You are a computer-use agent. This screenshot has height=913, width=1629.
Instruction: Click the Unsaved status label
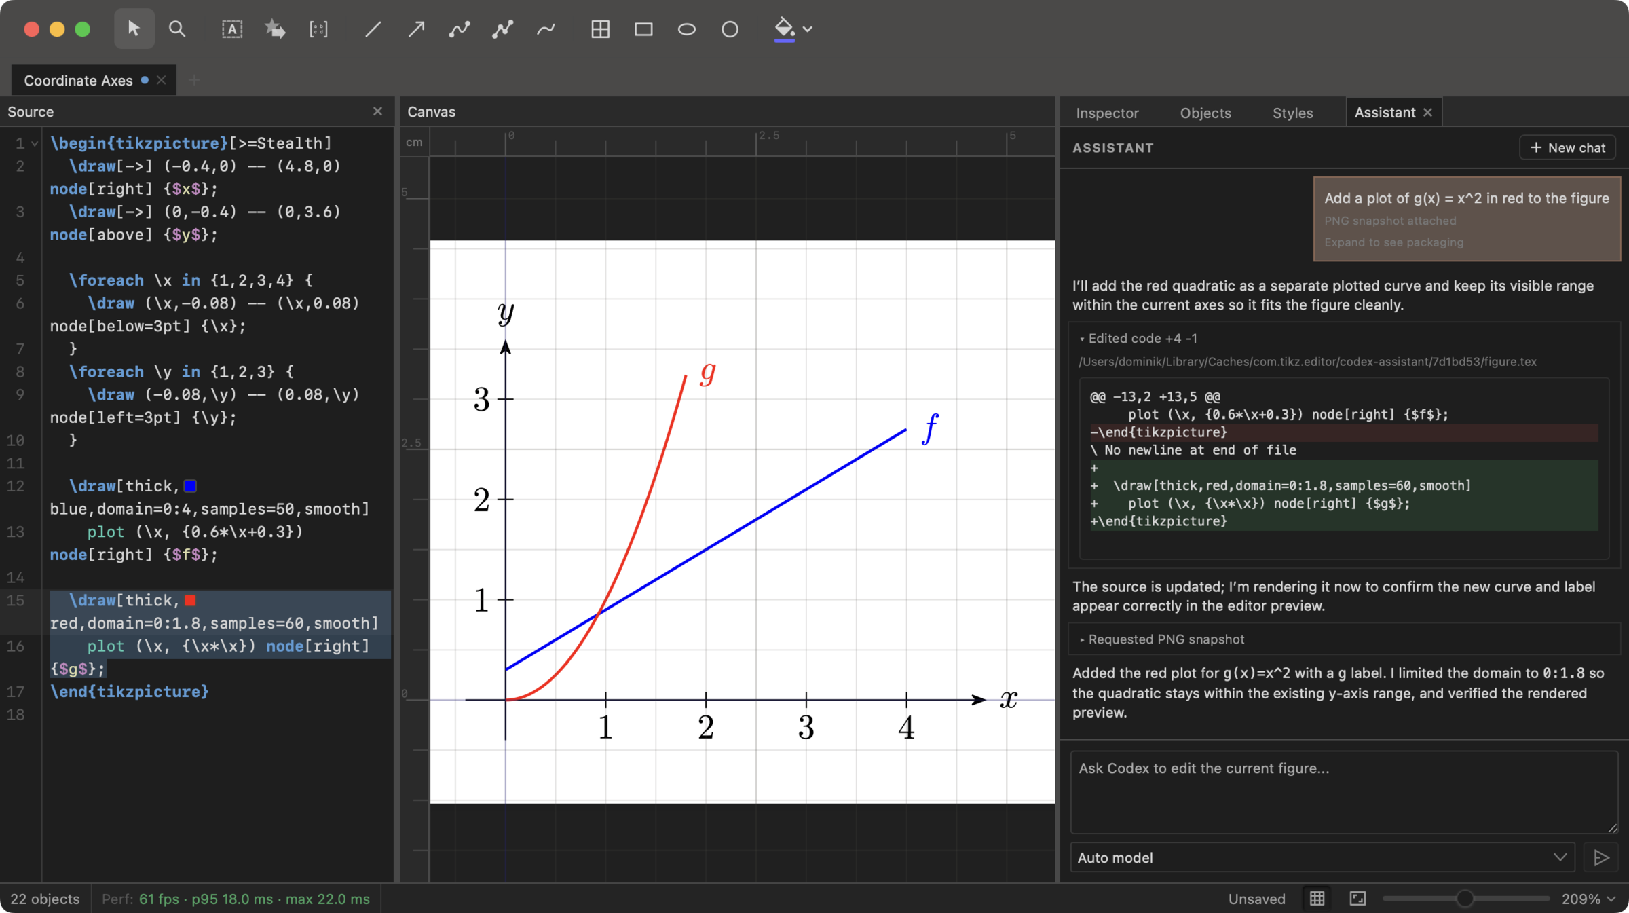pos(1256,899)
